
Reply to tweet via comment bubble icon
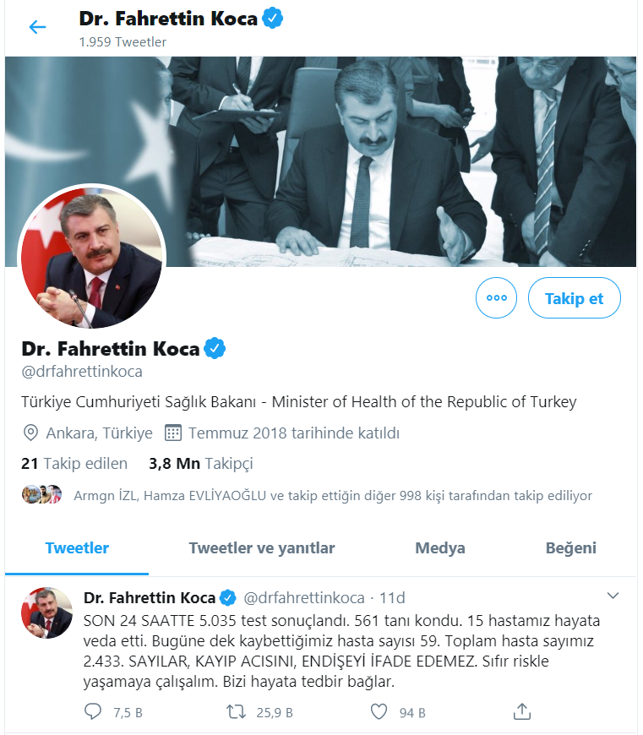92,711
